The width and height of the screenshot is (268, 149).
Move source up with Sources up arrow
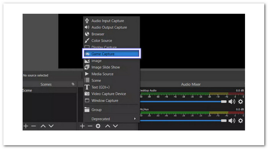point(108,126)
